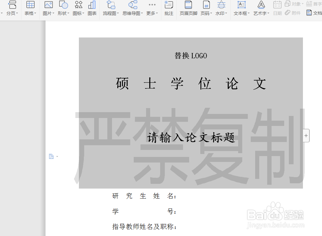Screen dimensions: 322x236
Task: Insert a chart with 图表 icon
Action: point(92,5)
